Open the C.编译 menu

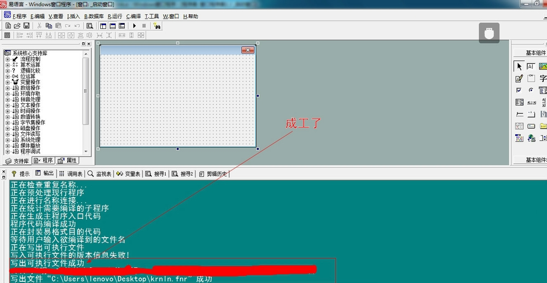pos(133,16)
